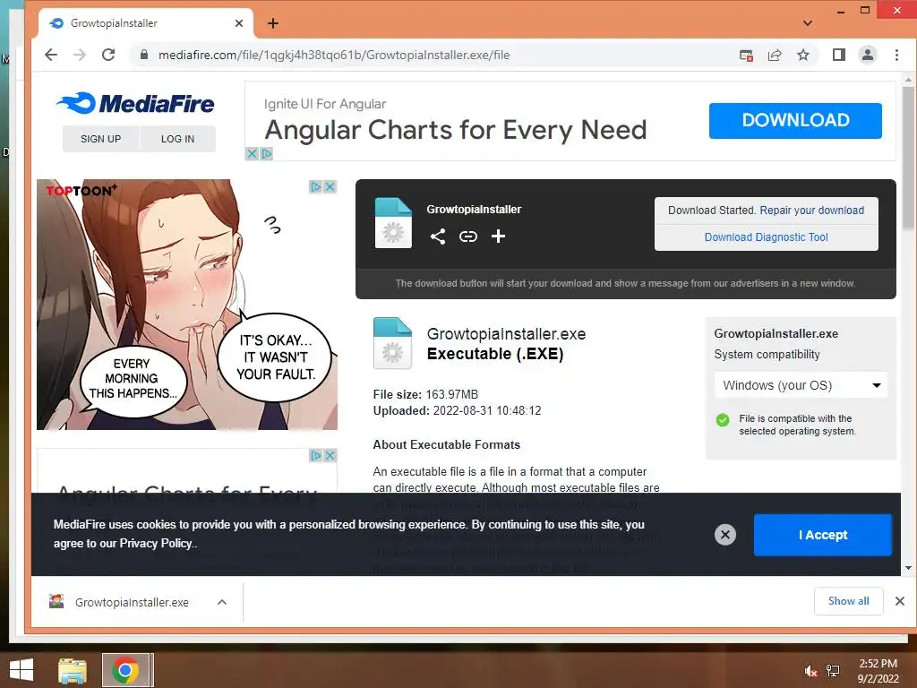Share this page via toolbar icon
The width and height of the screenshot is (917, 688).
pyautogui.click(x=775, y=55)
